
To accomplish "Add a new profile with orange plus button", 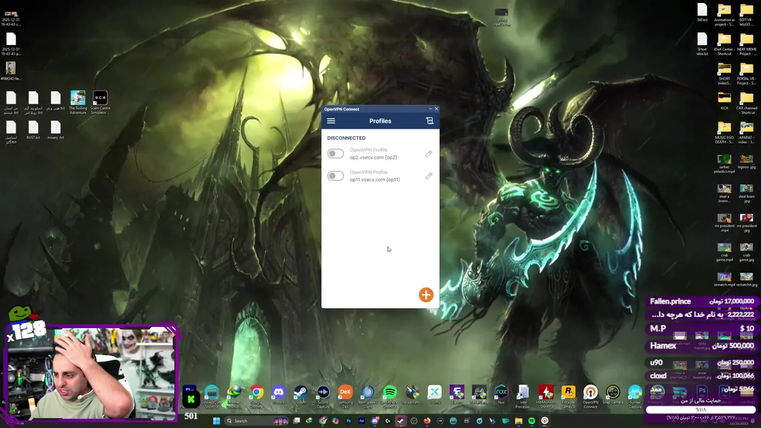I will [426, 295].
